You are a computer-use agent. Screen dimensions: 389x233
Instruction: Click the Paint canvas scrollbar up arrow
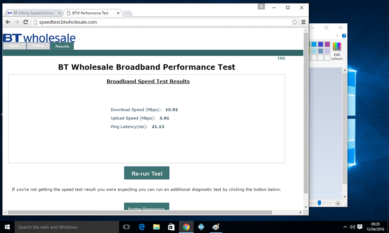tap(345, 70)
